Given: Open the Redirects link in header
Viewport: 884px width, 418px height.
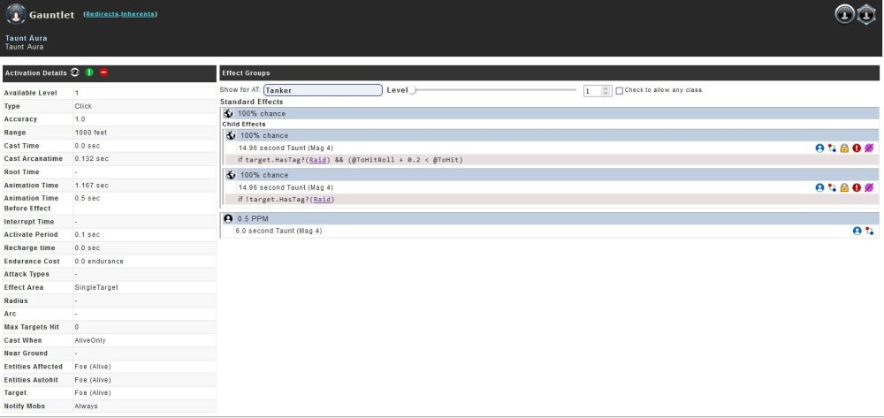Looking at the screenshot, I should pos(102,15).
